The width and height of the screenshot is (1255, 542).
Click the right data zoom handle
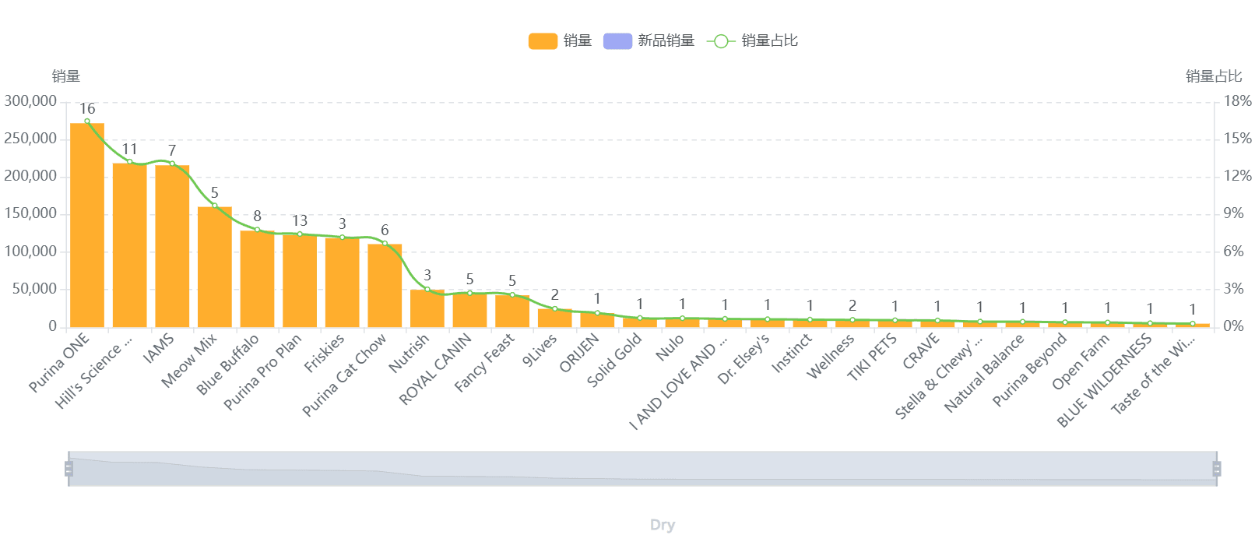pyautogui.click(x=1217, y=469)
